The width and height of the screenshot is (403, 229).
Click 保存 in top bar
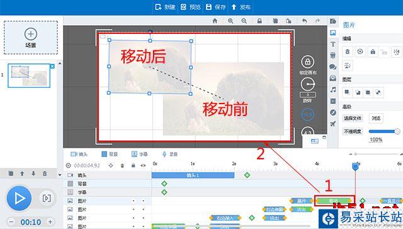pos(215,7)
